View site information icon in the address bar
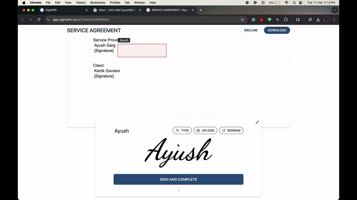This screenshot has height=200, width=357. [x=48, y=19]
